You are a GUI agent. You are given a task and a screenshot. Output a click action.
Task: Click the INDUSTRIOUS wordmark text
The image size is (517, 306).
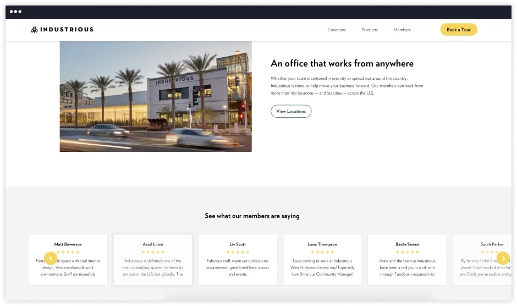tap(67, 29)
